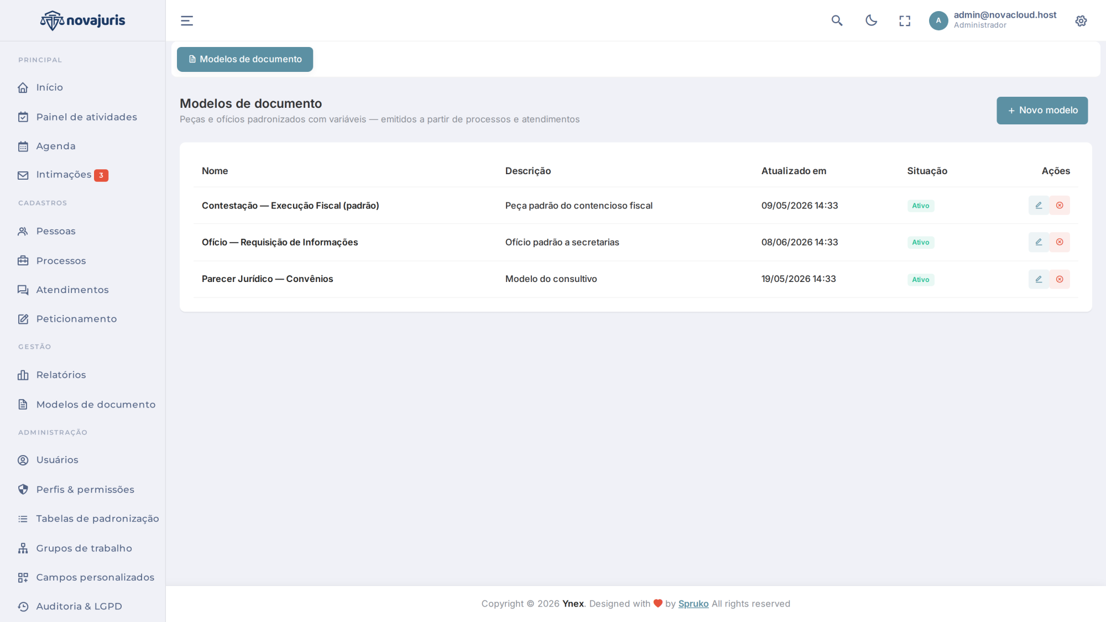Click Ativo badge in Parecer Jurídico row
The height and width of the screenshot is (622, 1106).
(x=921, y=279)
